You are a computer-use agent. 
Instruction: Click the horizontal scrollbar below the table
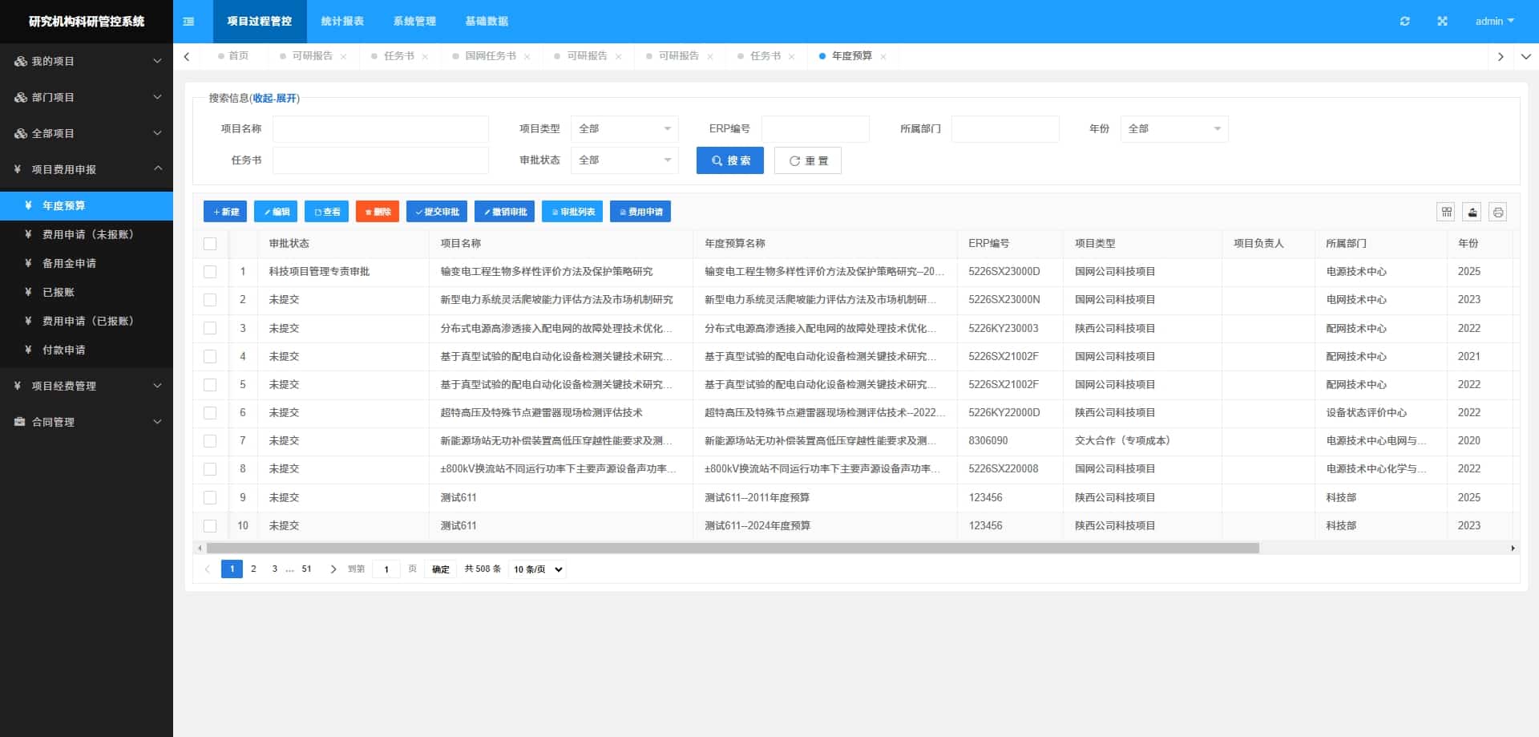[x=733, y=549]
